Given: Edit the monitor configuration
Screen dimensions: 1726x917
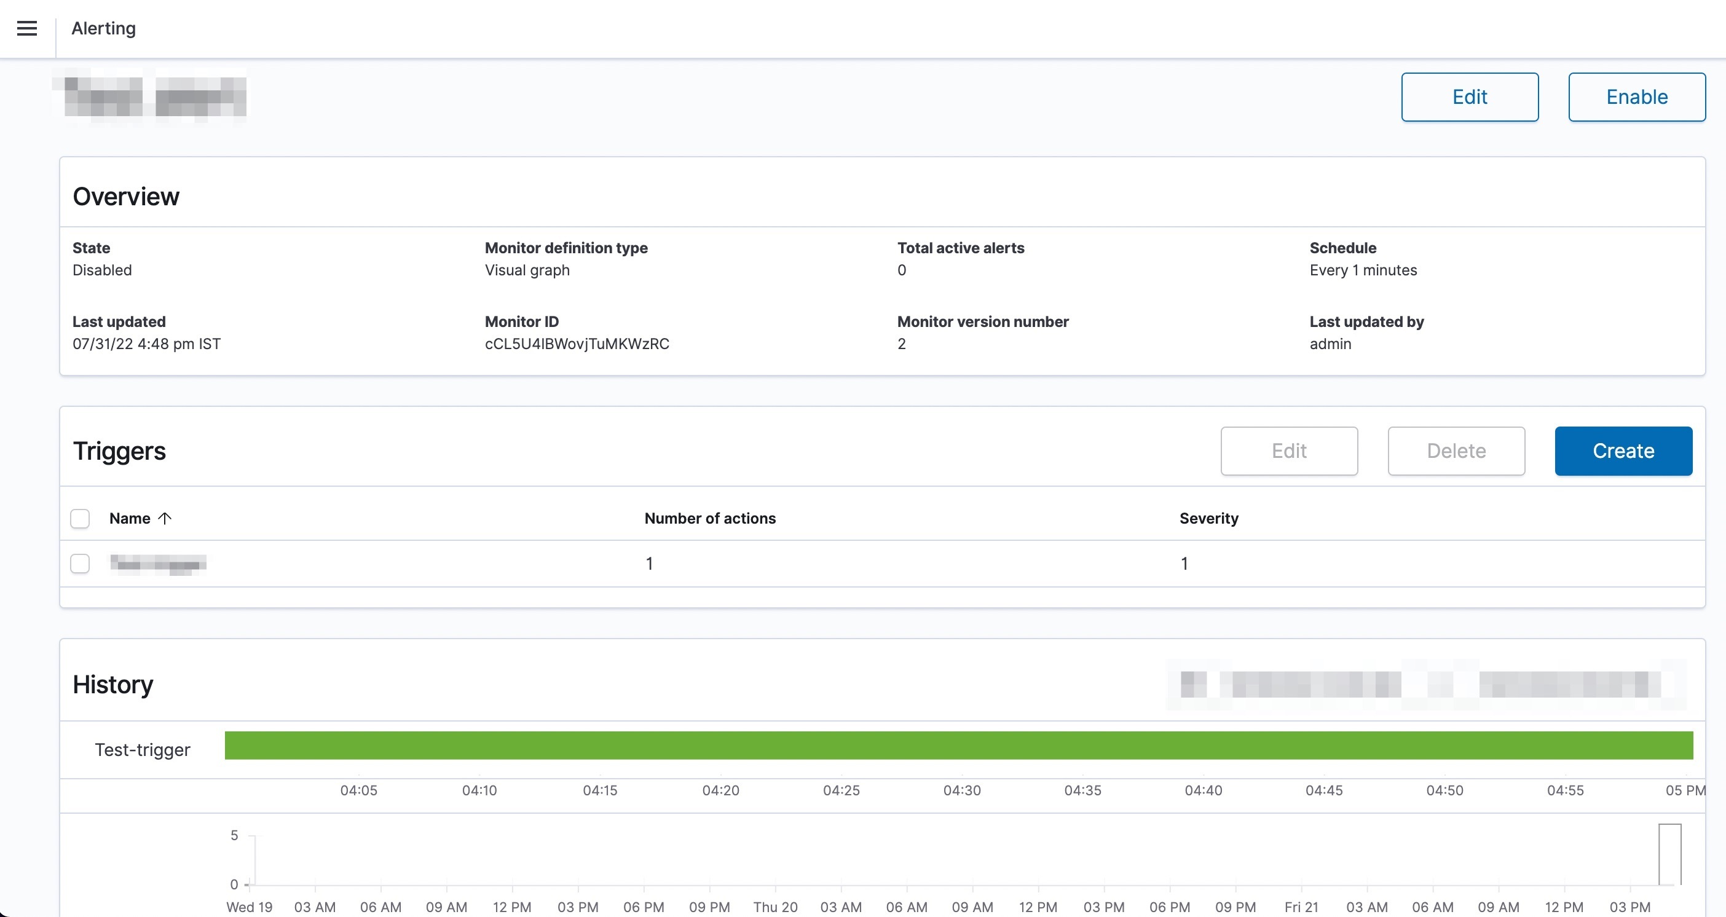Looking at the screenshot, I should click(x=1470, y=96).
